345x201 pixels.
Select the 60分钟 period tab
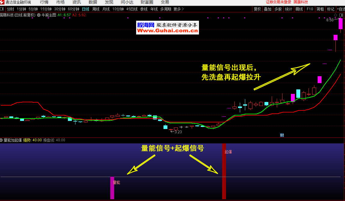click(74, 9)
